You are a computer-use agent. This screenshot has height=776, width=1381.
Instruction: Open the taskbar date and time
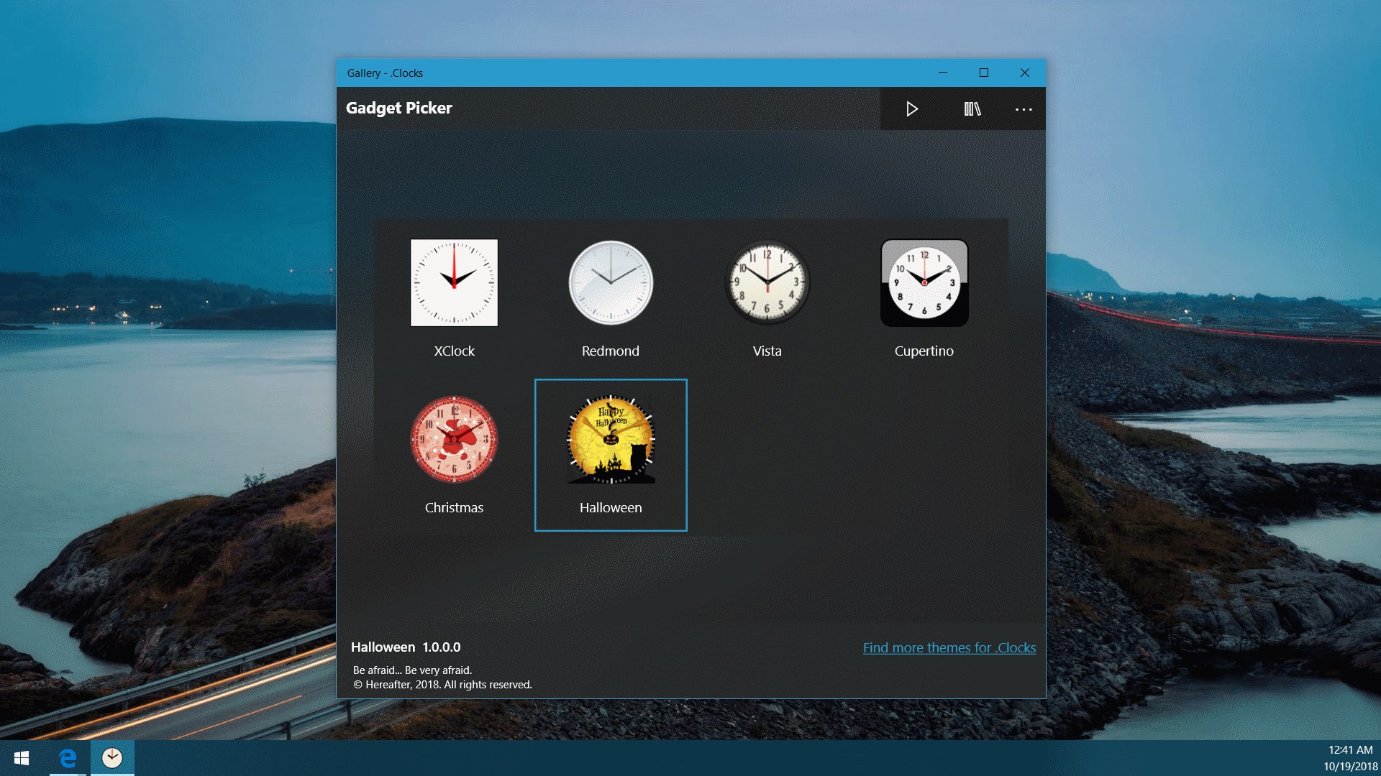coord(1349,758)
